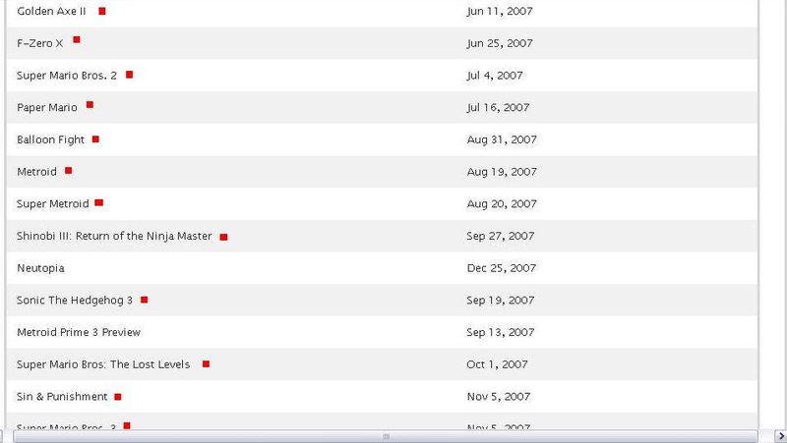Click the Dec 25, 2007 date cell
787x443 pixels.
[x=502, y=268]
